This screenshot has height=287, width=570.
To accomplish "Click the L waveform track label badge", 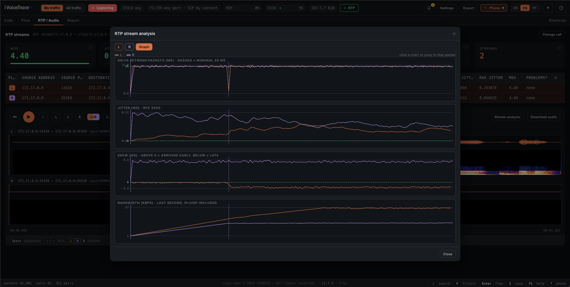I will click(12, 131).
